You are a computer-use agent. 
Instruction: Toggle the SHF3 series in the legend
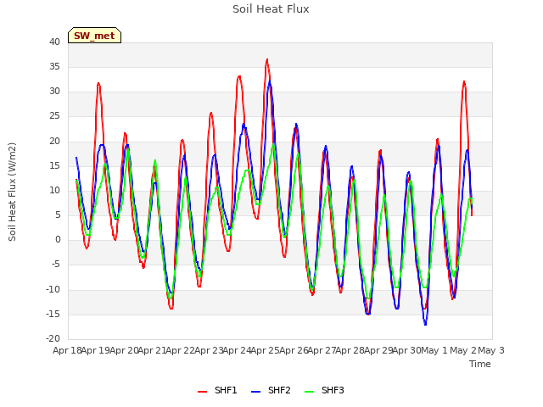click(324, 390)
